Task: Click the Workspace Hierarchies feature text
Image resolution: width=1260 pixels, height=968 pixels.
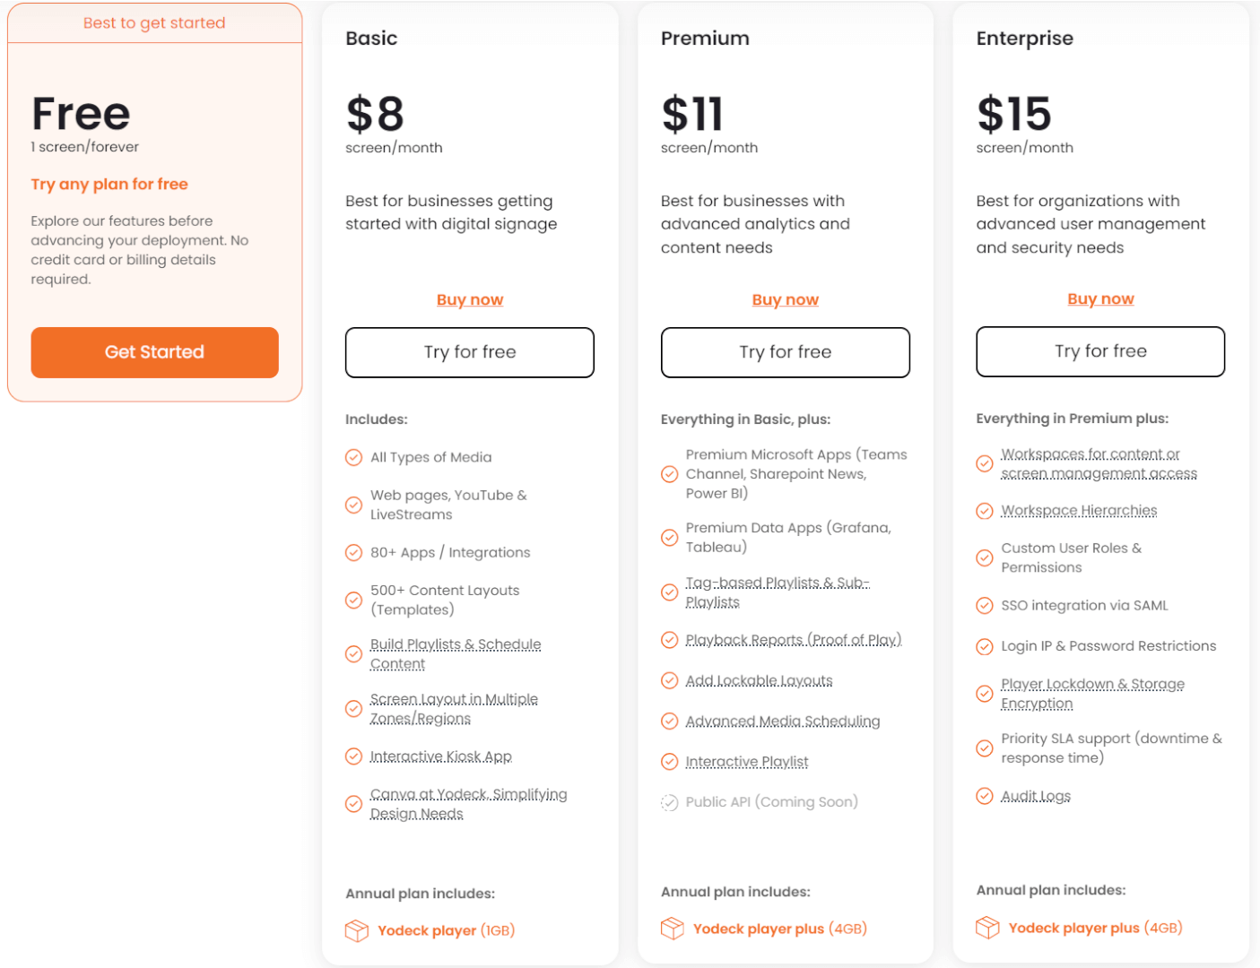Action: tap(1079, 511)
